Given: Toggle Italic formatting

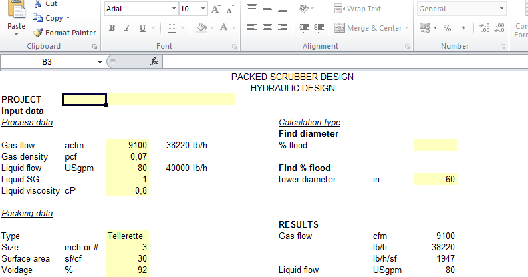Looking at the screenshot, I should [x=127, y=28].
